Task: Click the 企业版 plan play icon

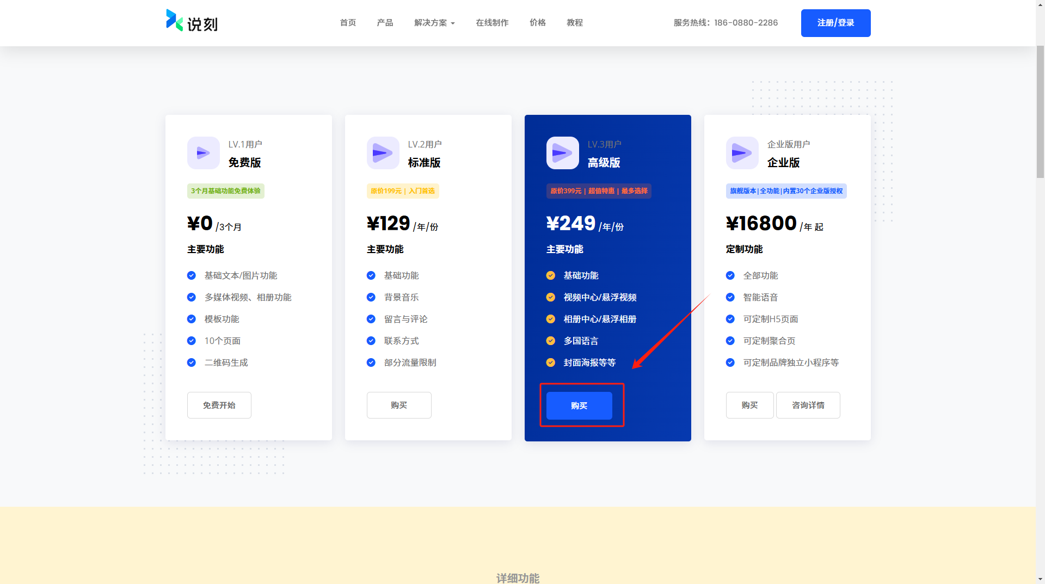Action: coord(742,153)
